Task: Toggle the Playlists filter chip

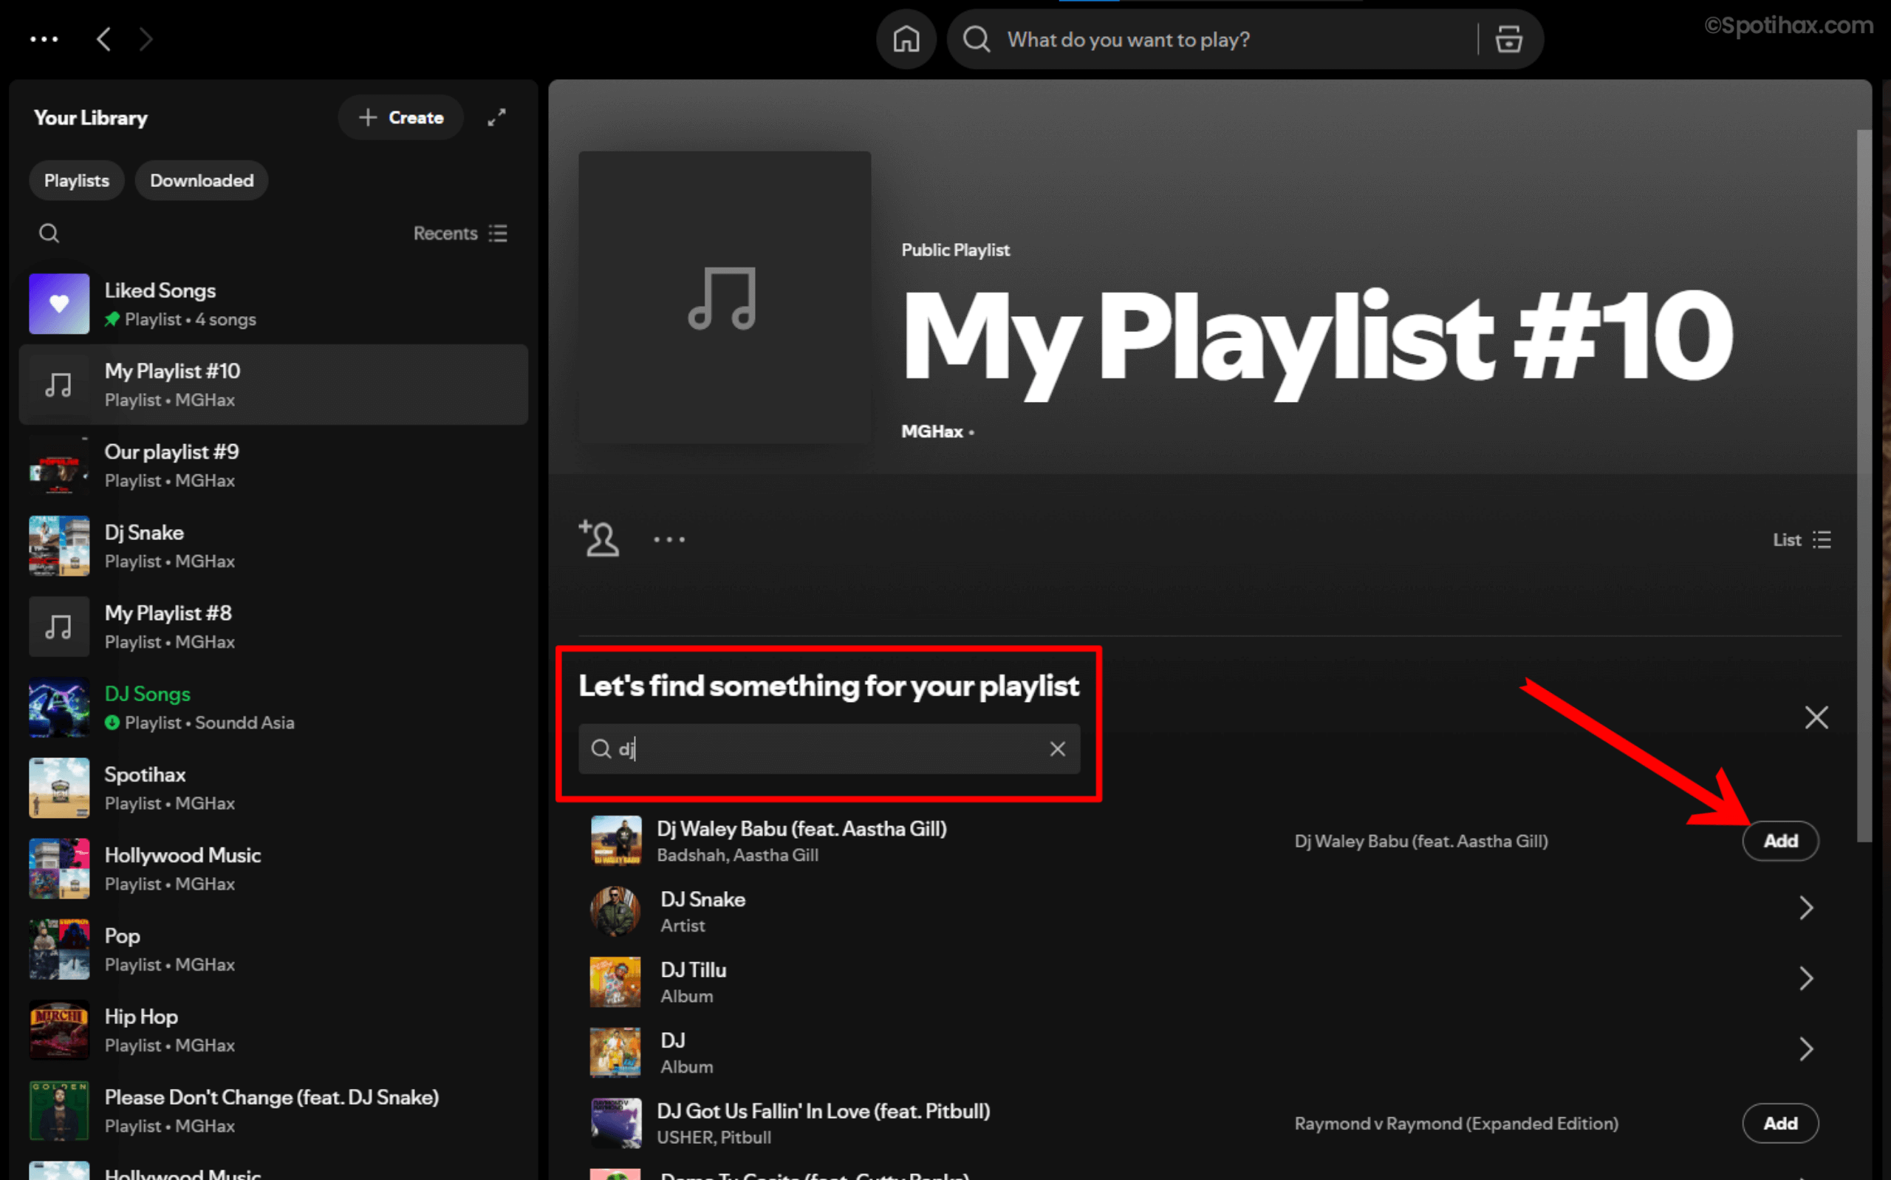Action: click(76, 180)
